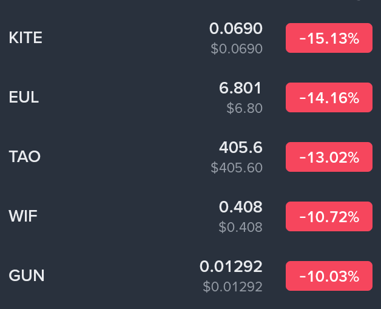Toggle the -10.03% change badge
This screenshot has height=309, width=381.
pos(329,276)
